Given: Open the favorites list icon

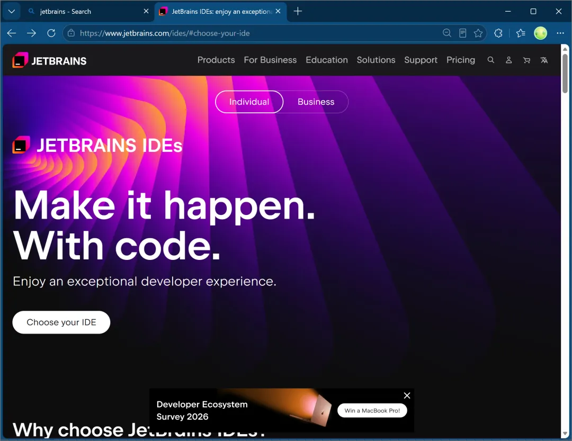Looking at the screenshot, I should point(521,33).
